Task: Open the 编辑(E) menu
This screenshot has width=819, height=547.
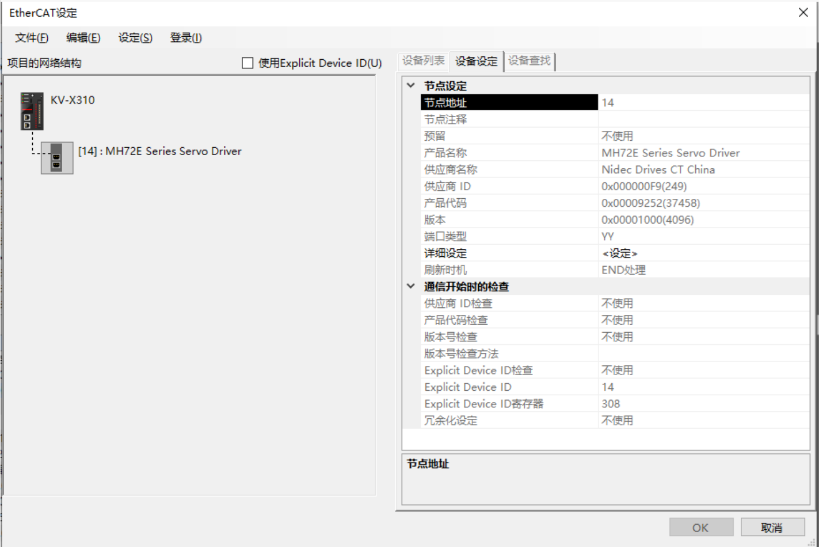Action: click(x=83, y=38)
